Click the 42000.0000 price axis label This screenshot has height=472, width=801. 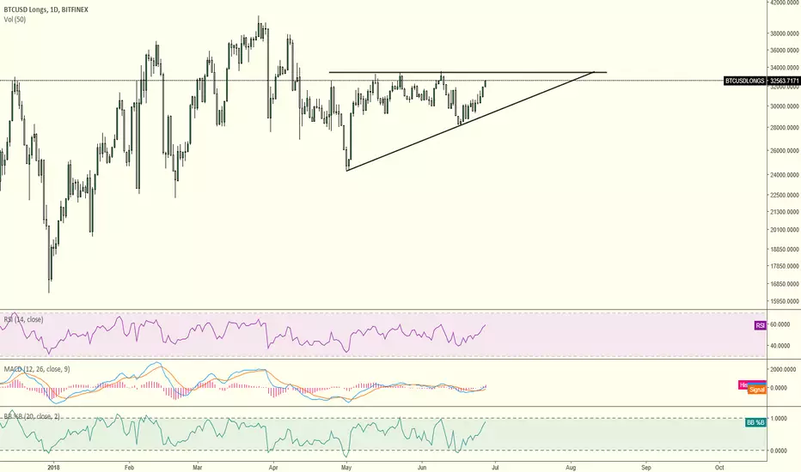(x=785, y=3)
